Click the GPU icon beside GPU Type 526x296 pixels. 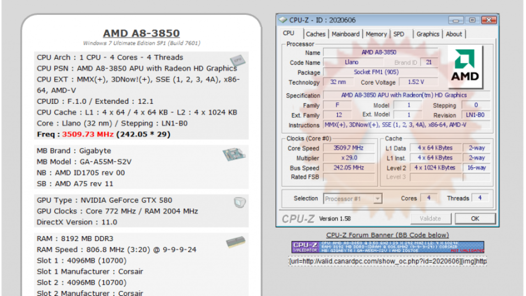click(x=240, y=202)
